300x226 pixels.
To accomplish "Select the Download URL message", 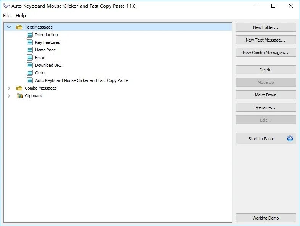I will pos(48,65).
